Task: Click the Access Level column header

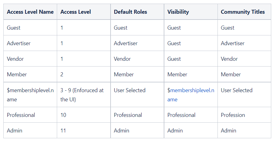Action: 75,12
